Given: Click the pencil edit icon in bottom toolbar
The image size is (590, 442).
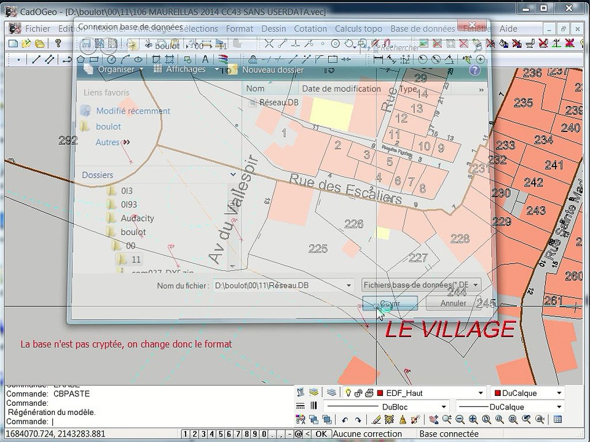Looking at the screenshot, I should [376, 419].
